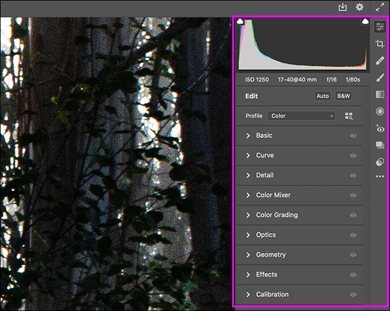Expand the Curve section chevron
390x311 pixels.
(248, 155)
